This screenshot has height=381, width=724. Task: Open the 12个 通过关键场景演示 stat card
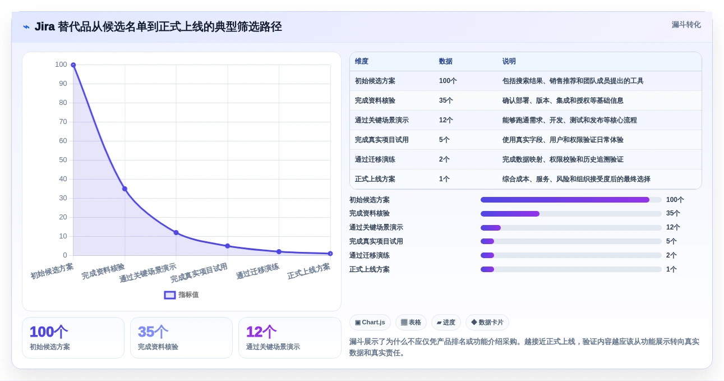290,338
